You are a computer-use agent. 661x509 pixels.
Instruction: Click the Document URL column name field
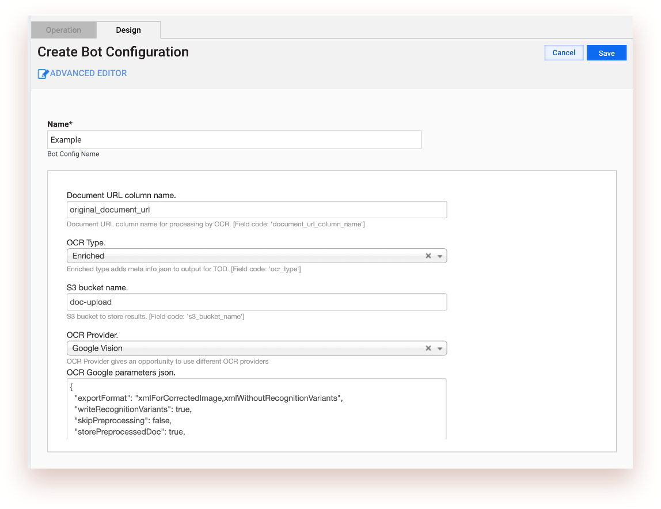(257, 210)
